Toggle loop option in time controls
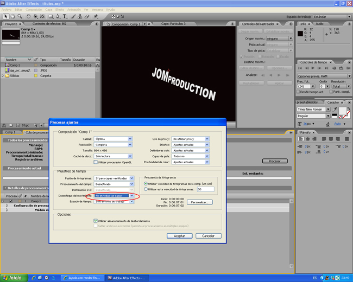 click(x=341, y=68)
